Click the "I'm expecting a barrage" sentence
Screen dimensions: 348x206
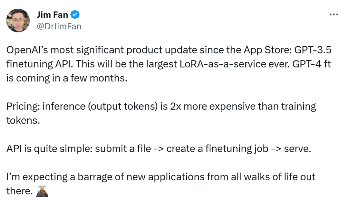[x=161, y=184]
